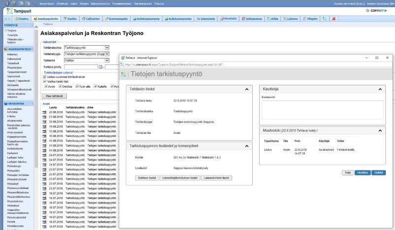Image resolution: width=395 pixels, height=230 pixels.
Task: Switch to the Etusivu tab
Action: (21, 19)
